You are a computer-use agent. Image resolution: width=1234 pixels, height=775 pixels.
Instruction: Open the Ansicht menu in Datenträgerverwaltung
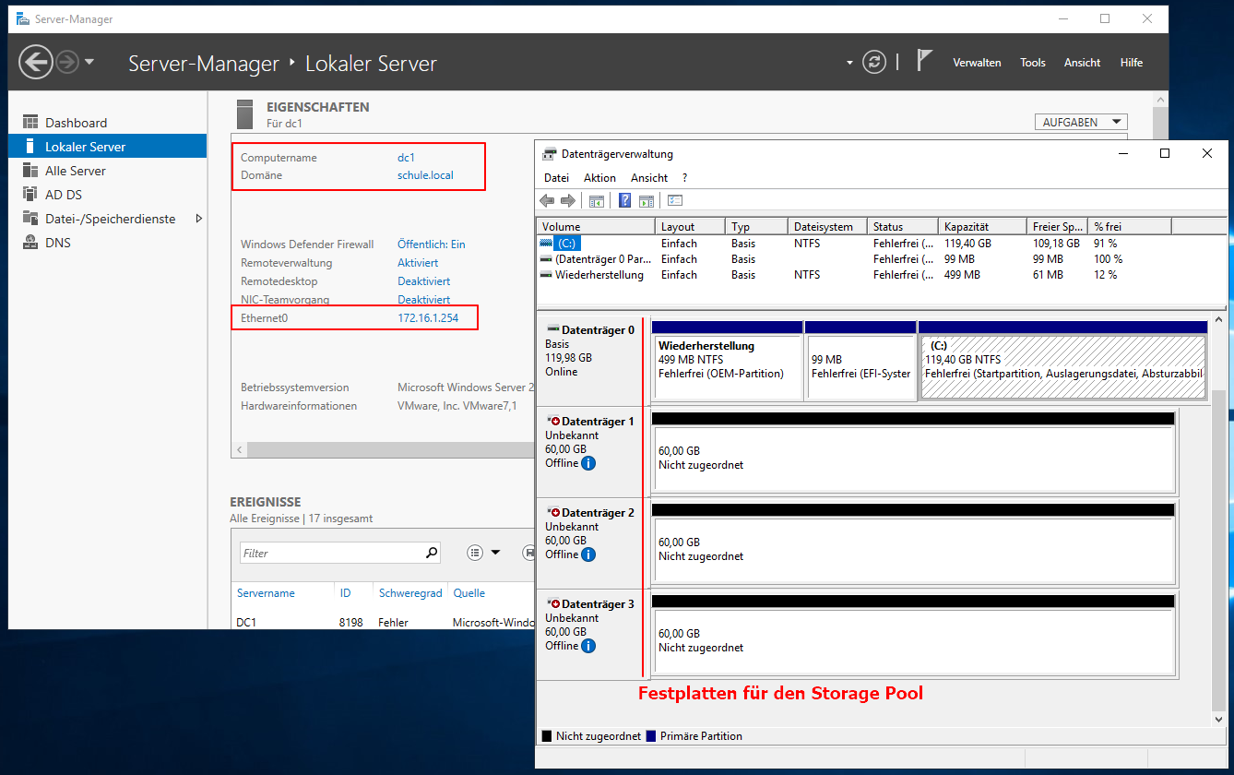[x=649, y=177]
